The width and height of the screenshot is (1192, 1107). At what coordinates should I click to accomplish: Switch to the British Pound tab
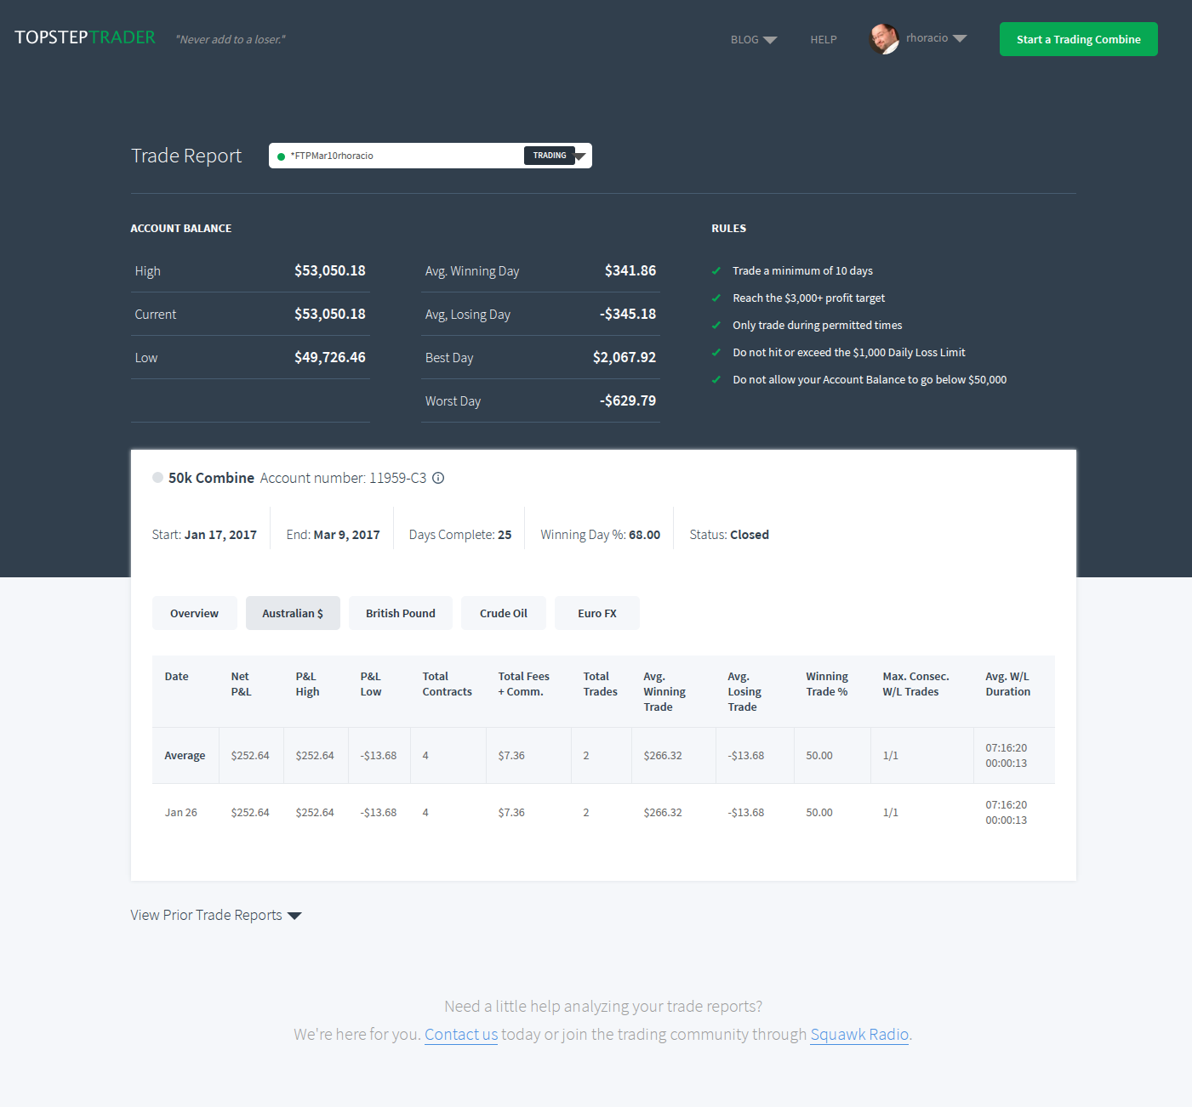[x=401, y=613]
